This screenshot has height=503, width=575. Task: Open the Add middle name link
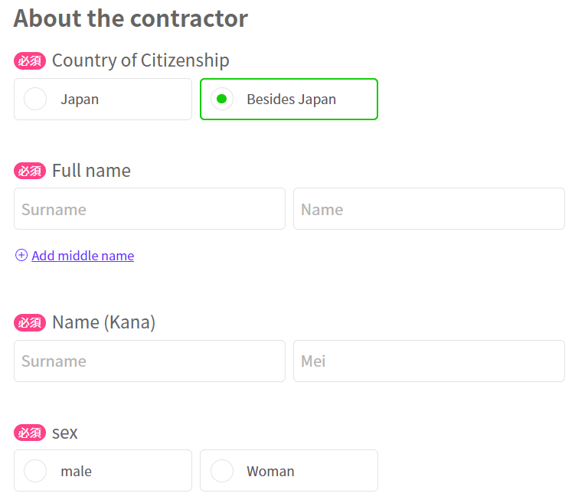click(x=83, y=256)
